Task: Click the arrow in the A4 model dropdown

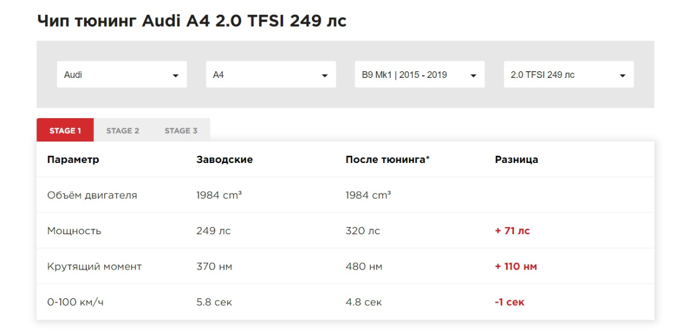Action: pos(325,76)
